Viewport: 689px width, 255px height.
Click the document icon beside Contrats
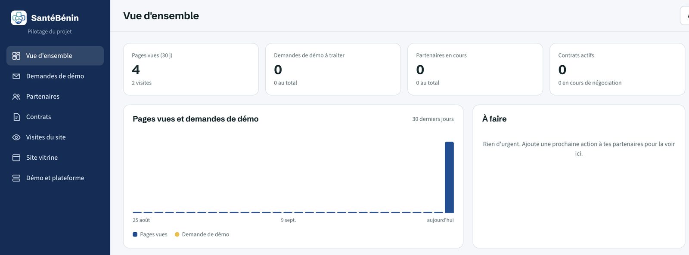tap(16, 117)
